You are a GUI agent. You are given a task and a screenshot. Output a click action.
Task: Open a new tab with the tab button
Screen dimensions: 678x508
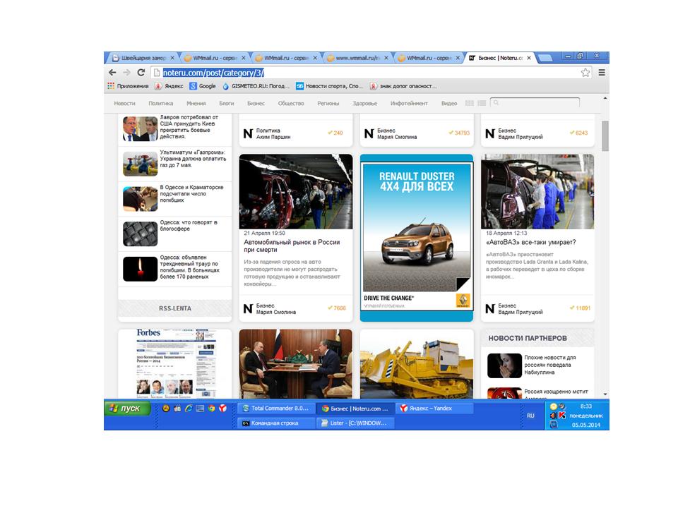(545, 58)
